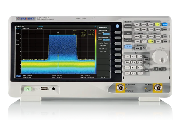Click the Meas Setup hardware key
The width and height of the screenshot is (178, 120).
(144, 48)
